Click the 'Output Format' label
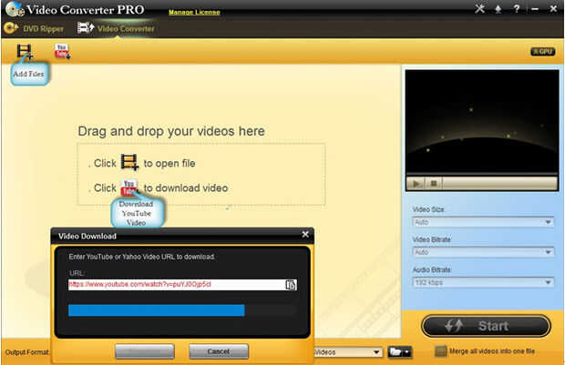The width and height of the screenshot is (565, 365). [27, 352]
